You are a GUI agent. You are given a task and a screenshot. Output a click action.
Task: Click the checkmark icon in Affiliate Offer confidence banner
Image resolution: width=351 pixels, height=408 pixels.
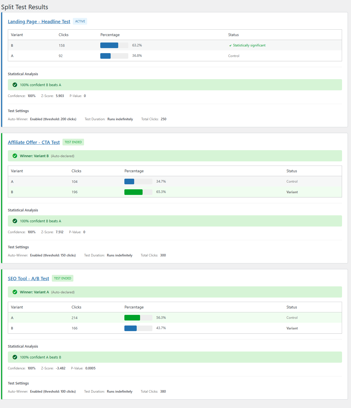click(15, 221)
